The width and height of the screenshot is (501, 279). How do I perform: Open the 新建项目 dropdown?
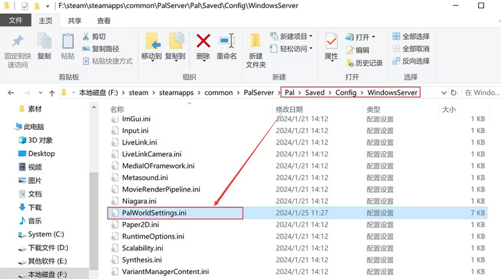tap(292, 36)
